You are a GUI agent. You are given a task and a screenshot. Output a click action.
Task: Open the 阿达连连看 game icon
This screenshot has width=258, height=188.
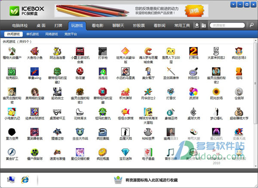57,51
